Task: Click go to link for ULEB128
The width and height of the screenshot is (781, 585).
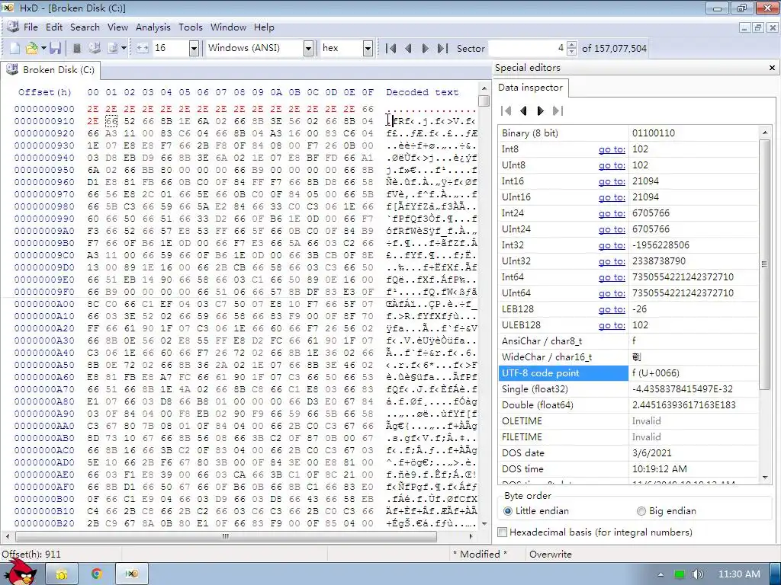Action: click(612, 324)
